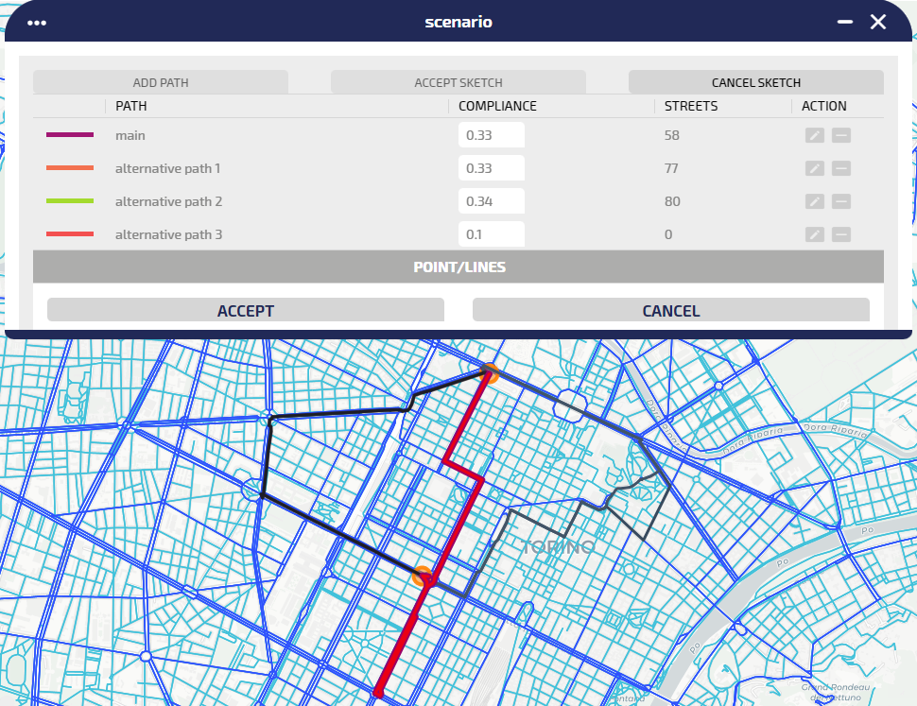Edit the main path with pencil icon
The image size is (917, 706).
click(x=814, y=135)
